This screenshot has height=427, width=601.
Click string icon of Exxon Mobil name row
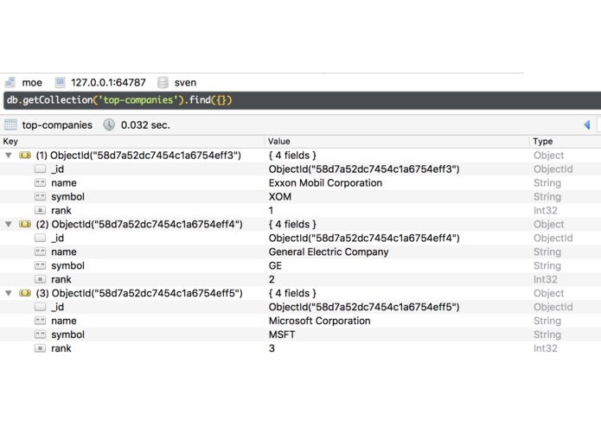[x=41, y=182]
